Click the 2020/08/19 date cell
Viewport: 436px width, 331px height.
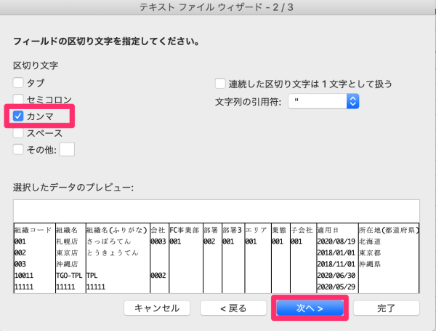coord(335,242)
